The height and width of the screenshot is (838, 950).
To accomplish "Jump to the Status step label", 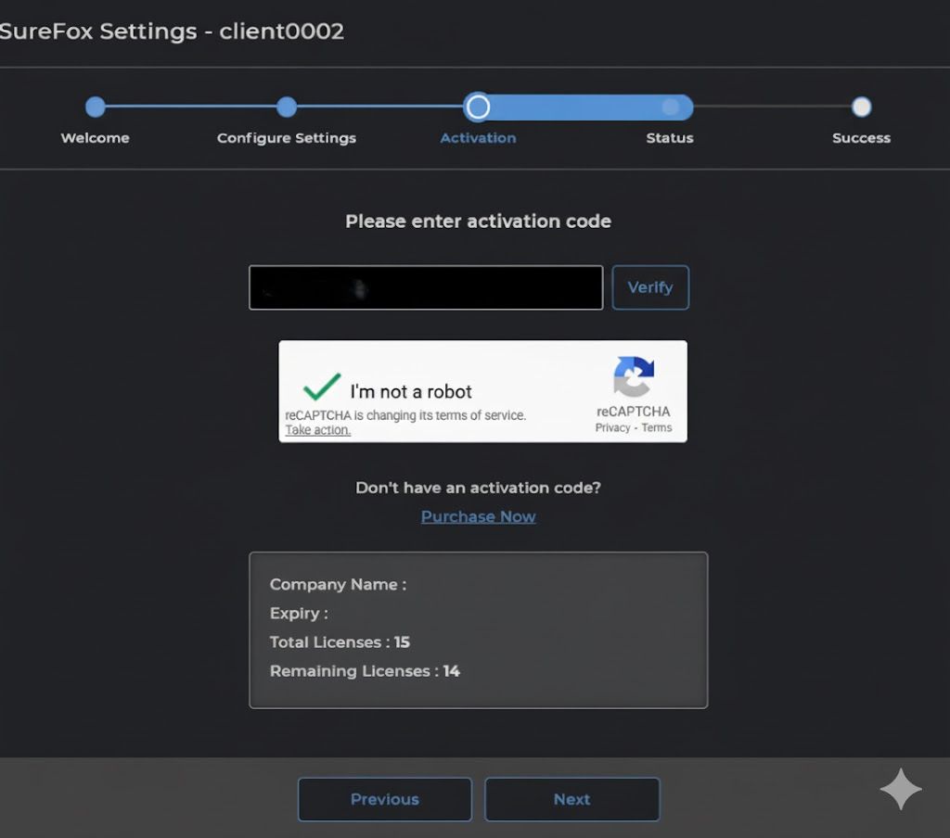I will click(x=670, y=138).
